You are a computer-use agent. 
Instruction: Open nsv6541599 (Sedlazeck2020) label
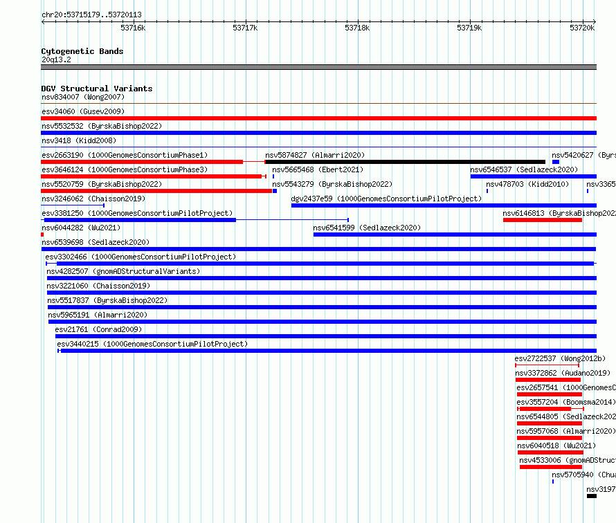click(367, 228)
